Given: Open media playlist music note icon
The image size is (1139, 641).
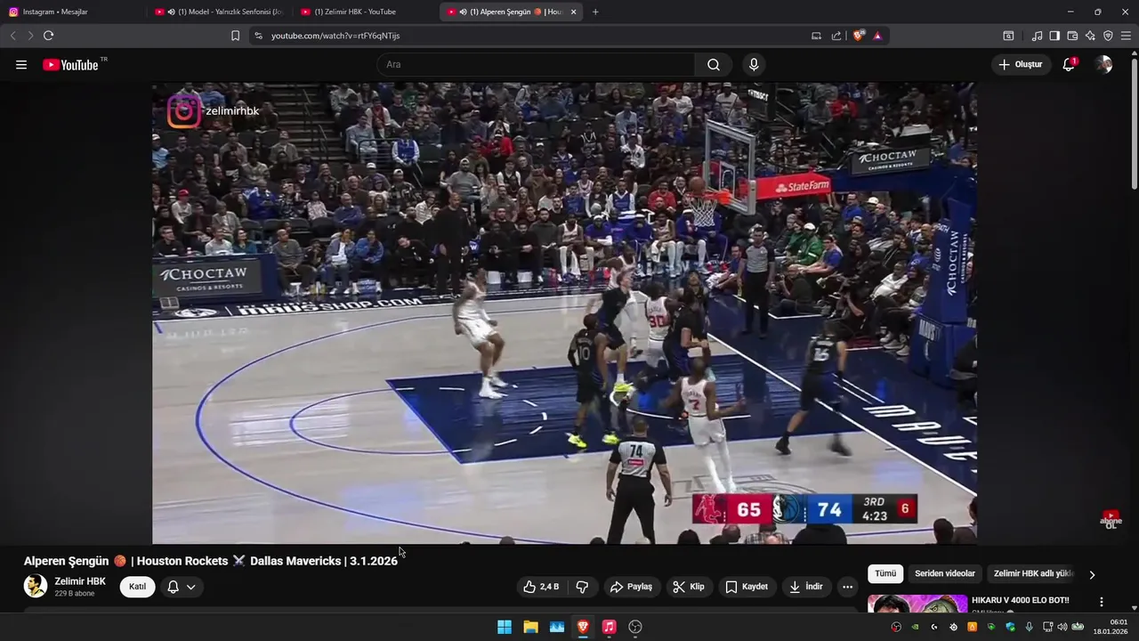Looking at the screenshot, I should tap(1037, 36).
